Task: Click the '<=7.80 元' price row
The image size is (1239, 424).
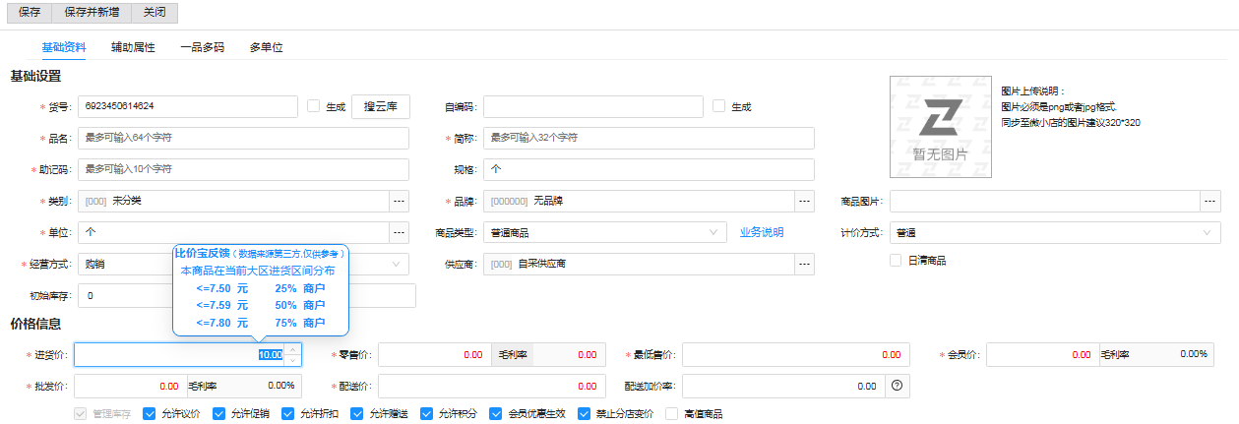Action: [x=260, y=323]
